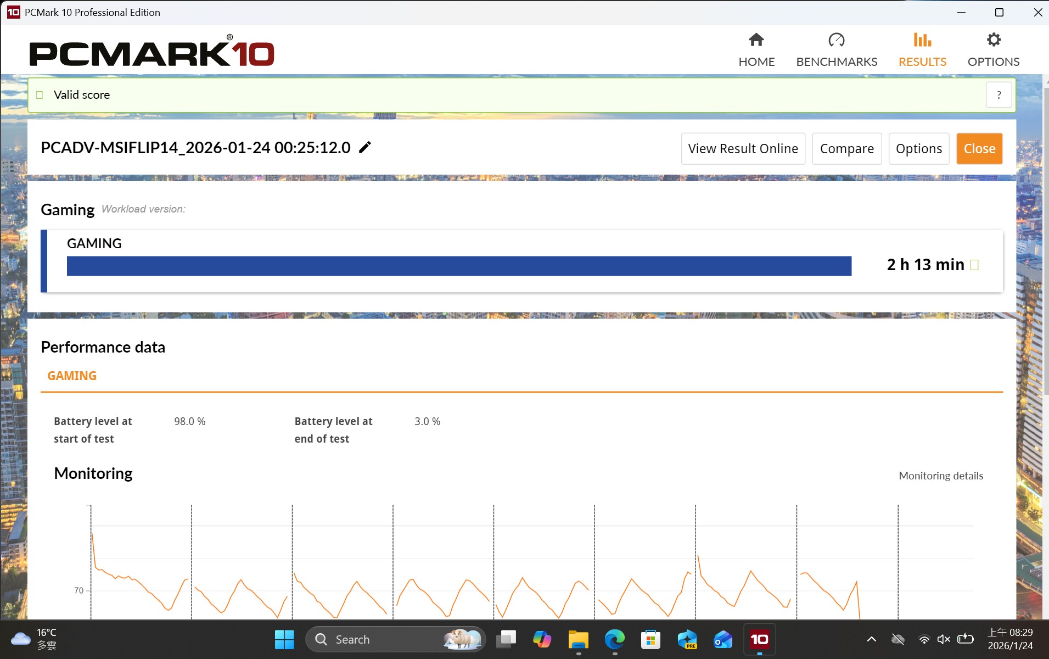Click the edit pencil icon beside result name
This screenshot has width=1049, height=659.
(x=365, y=147)
